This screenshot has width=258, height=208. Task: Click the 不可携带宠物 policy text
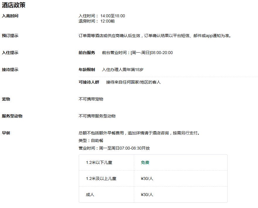91,99
